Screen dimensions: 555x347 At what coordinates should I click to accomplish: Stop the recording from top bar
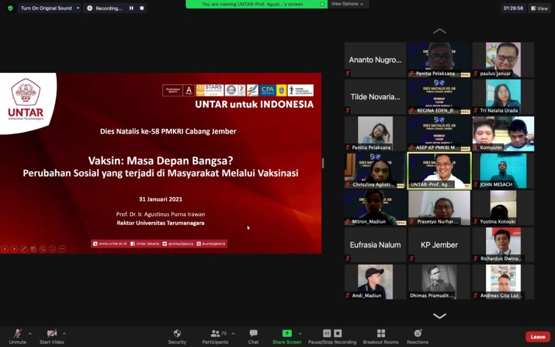pos(142,8)
